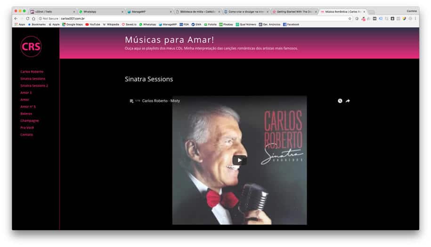Viewport: 431px width, 247px height.
Task: Open the video playlist menu icon
Action: [131, 101]
